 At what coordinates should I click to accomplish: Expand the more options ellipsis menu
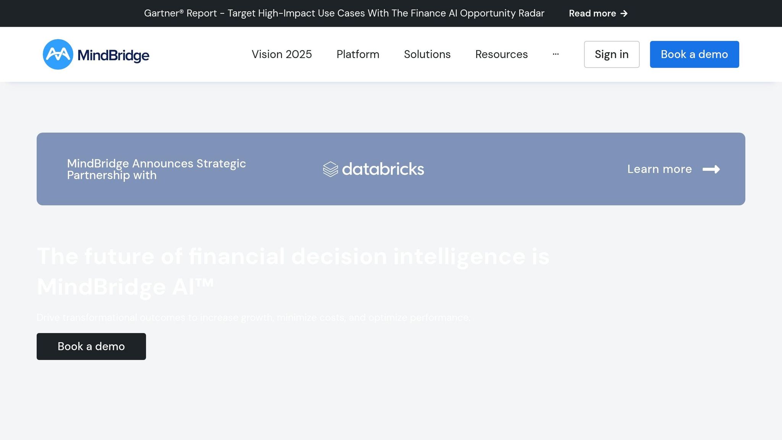pyautogui.click(x=556, y=54)
